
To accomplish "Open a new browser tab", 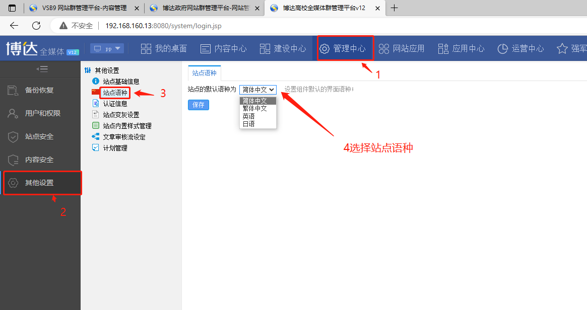I will pyautogui.click(x=394, y=8).
